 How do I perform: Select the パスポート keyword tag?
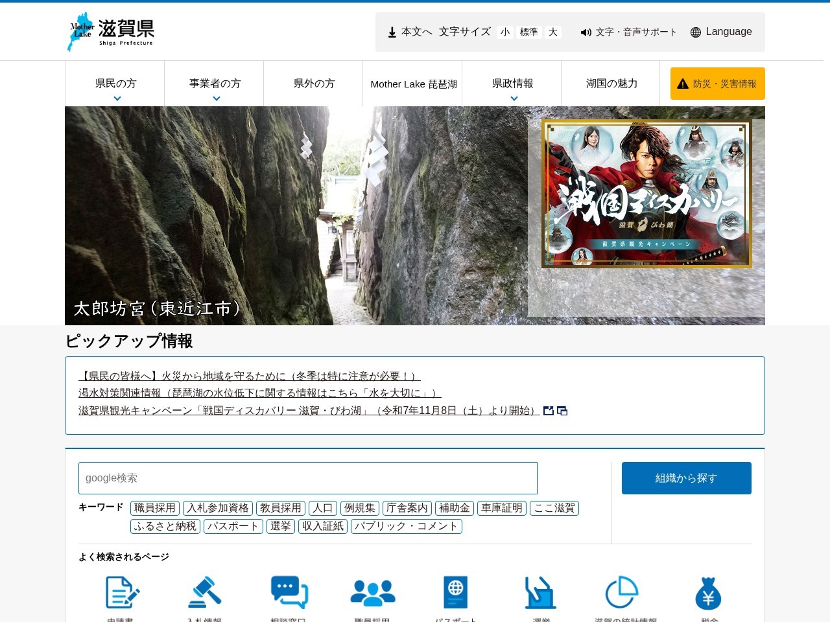tap(233, 526)
